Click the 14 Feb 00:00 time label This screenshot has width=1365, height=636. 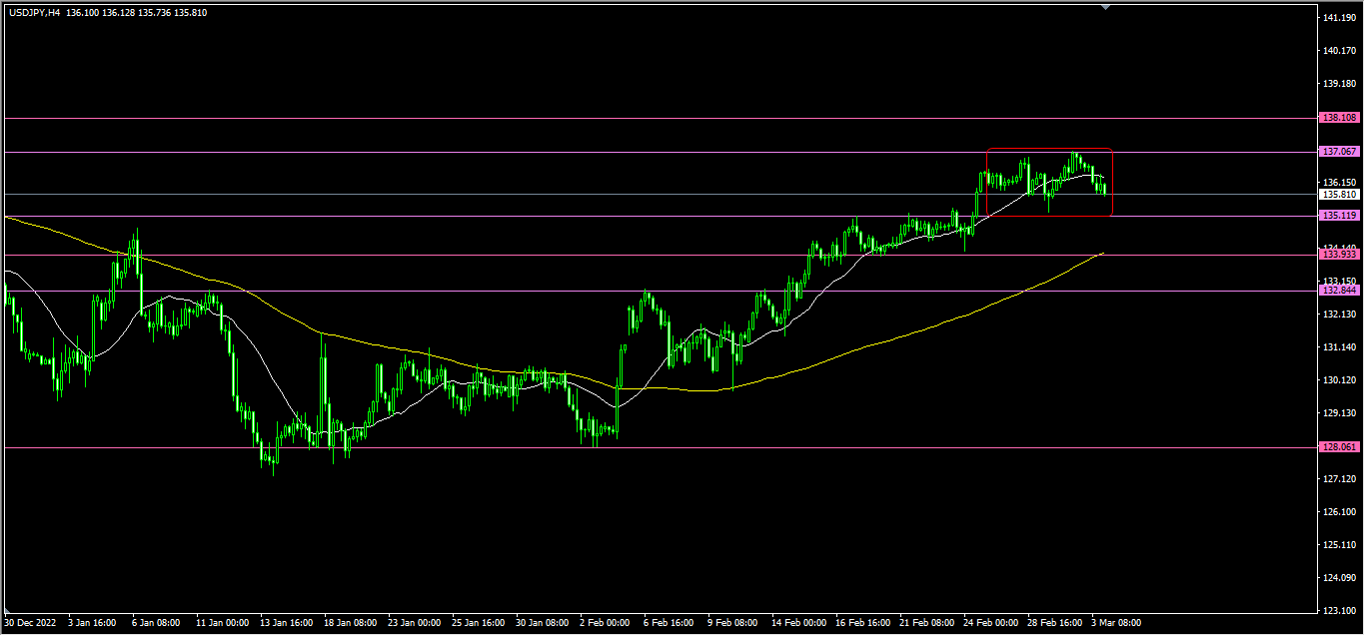pyautogui.click(x=797, y=622)
